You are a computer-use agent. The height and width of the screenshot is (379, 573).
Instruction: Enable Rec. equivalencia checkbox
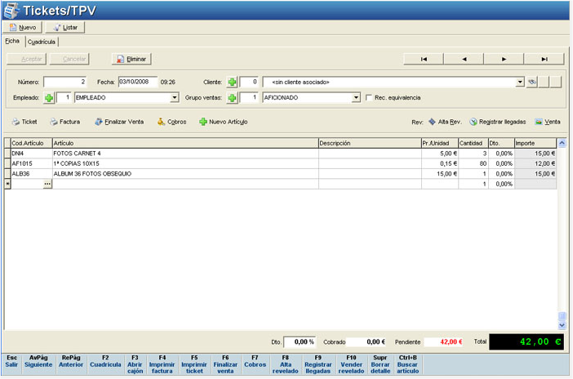(369, 98)
